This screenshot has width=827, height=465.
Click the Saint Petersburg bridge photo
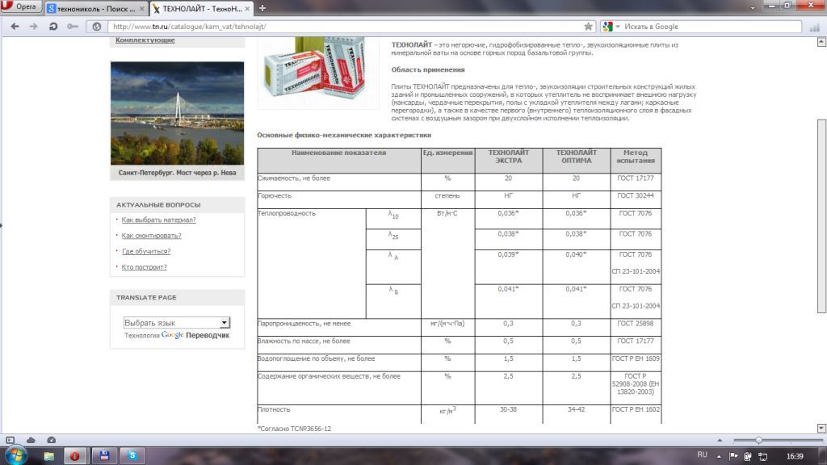(x=176, y=113)
